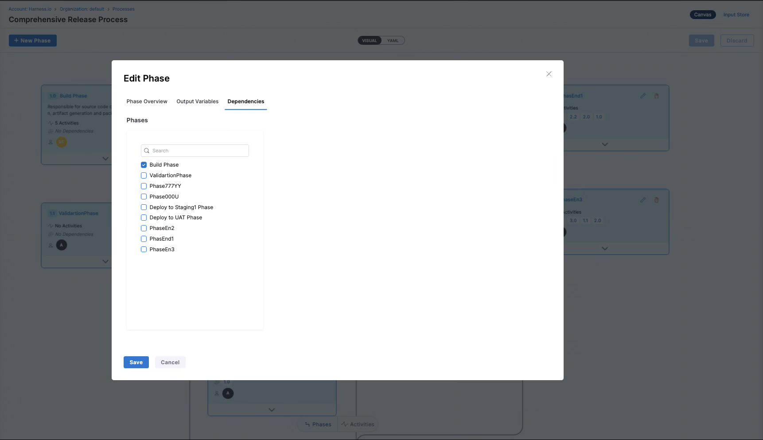This screenshot has width=763, height=440.
Task: Expand the PhaseEn3 card chevron
Action: (x=604, y=249)
